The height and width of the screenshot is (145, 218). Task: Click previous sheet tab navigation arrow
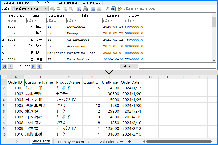(x=9, y=142)
